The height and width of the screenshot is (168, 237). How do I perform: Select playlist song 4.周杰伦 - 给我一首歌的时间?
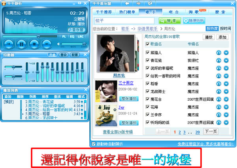point(54,110)
